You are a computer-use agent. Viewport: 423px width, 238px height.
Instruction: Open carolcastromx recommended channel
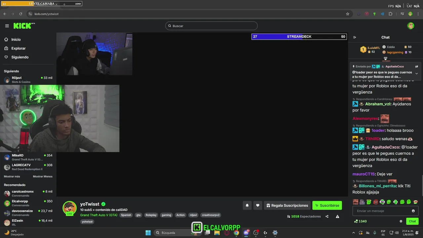(28, 193)
